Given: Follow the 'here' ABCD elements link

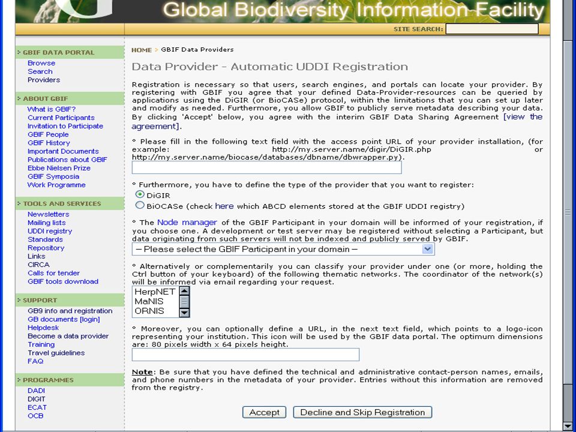Looking at the screenshot, I should click(224, 206).
